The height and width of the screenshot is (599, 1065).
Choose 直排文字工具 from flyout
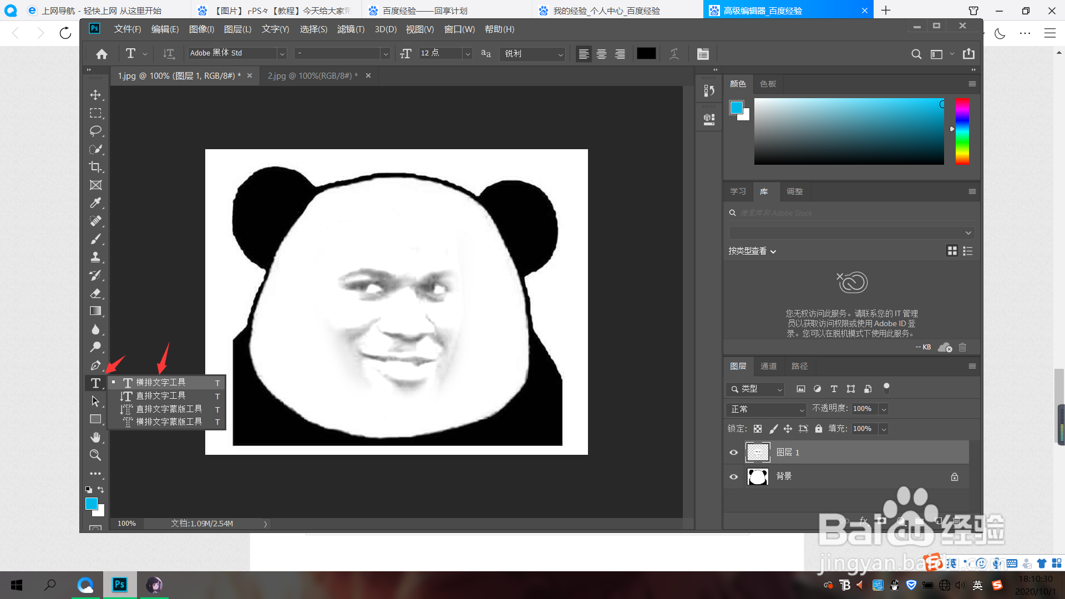(161, 395)
